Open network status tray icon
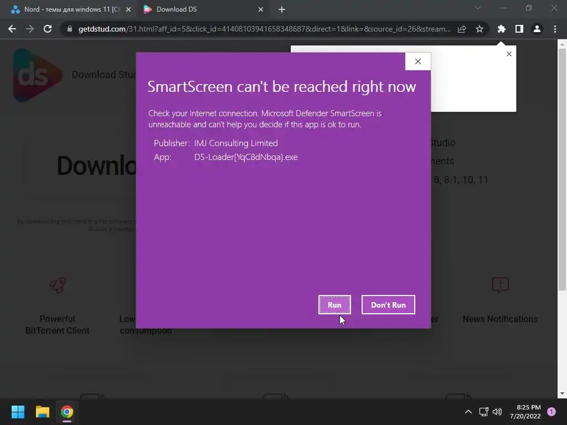This screenshot has height=425, width=567. click(484, 412)
